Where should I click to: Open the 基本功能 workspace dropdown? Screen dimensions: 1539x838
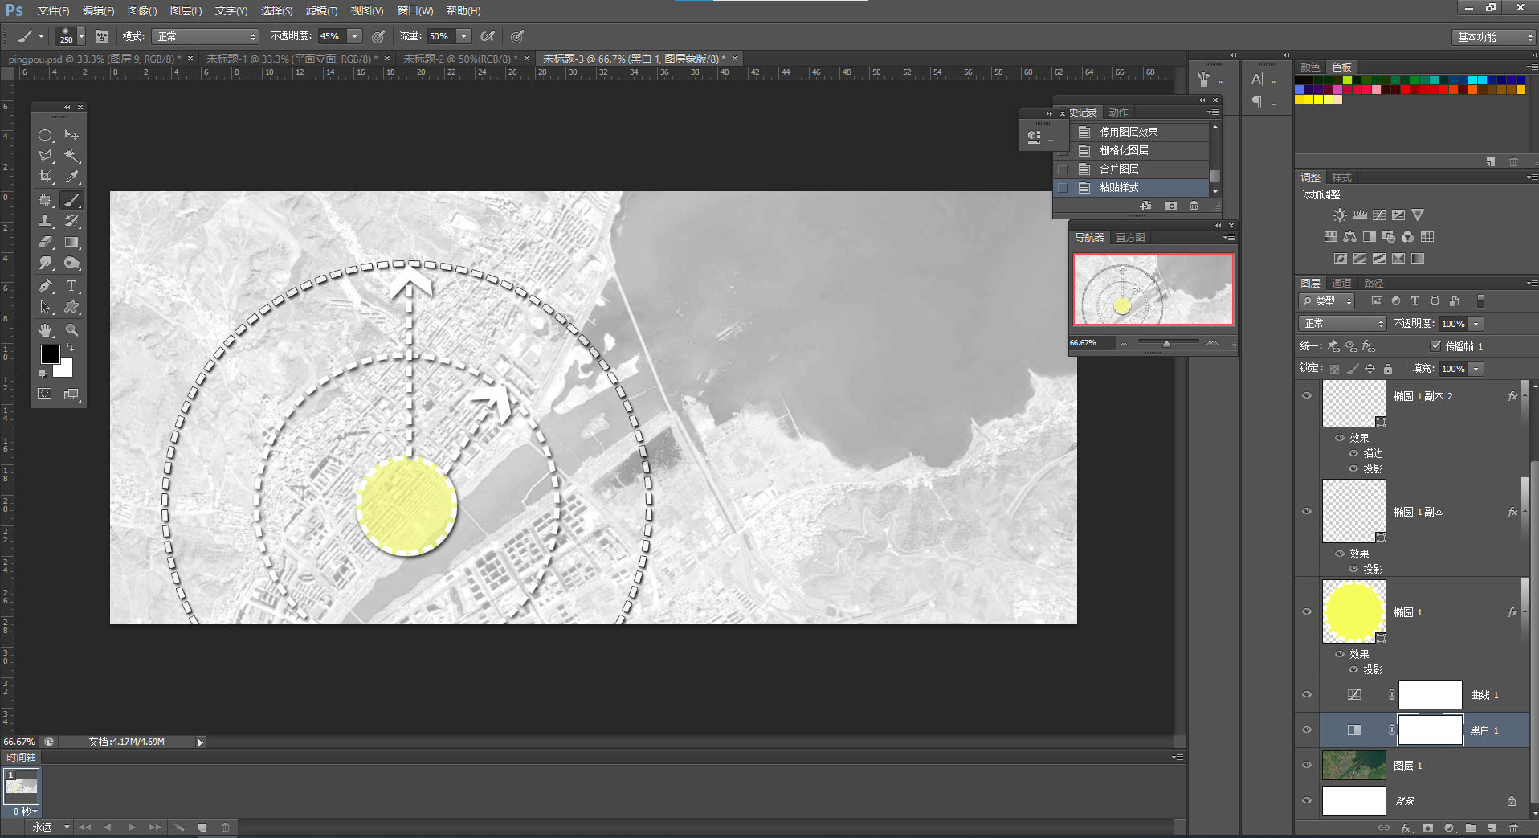tap(1493, 37)
